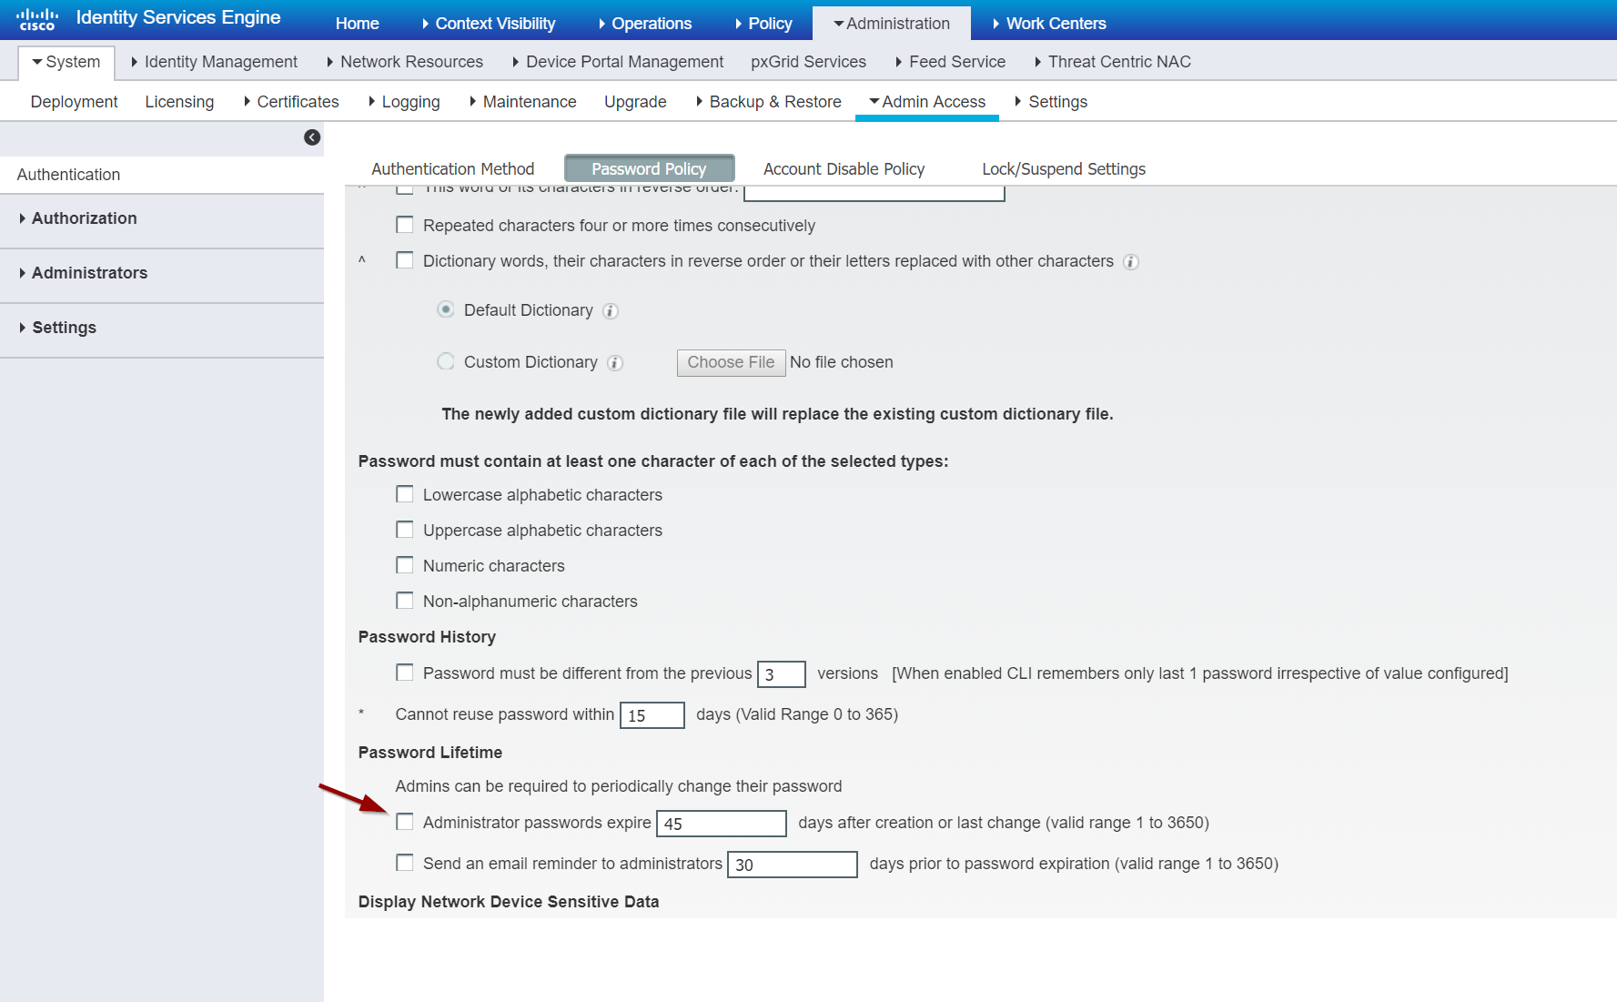Viewport: 1617px width, 1002px height.
Task: Open Licensing page
Action: coord(179,102)
